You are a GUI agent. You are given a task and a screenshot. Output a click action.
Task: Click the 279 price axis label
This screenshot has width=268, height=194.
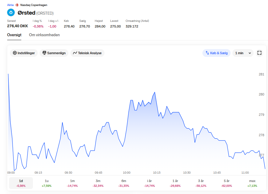(261, 115)
